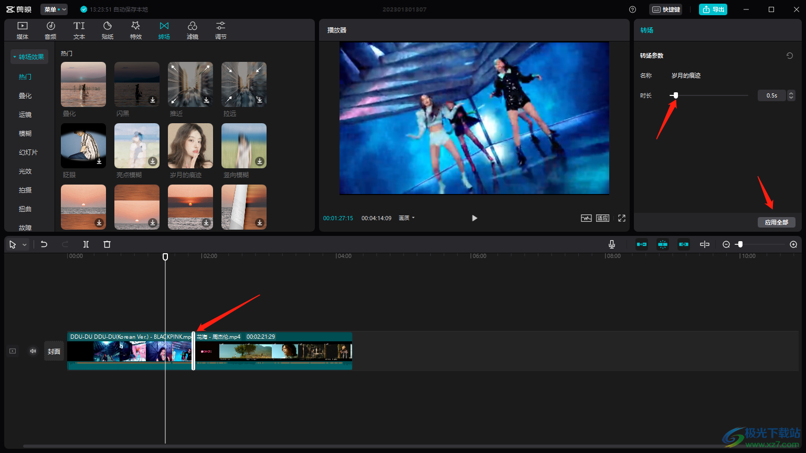Play the video in the player
This screenshot has height=453, width=806.
pos(474,218)
